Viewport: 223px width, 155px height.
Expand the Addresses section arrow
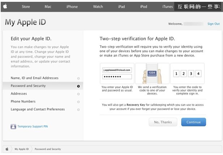tap(78, 94)
